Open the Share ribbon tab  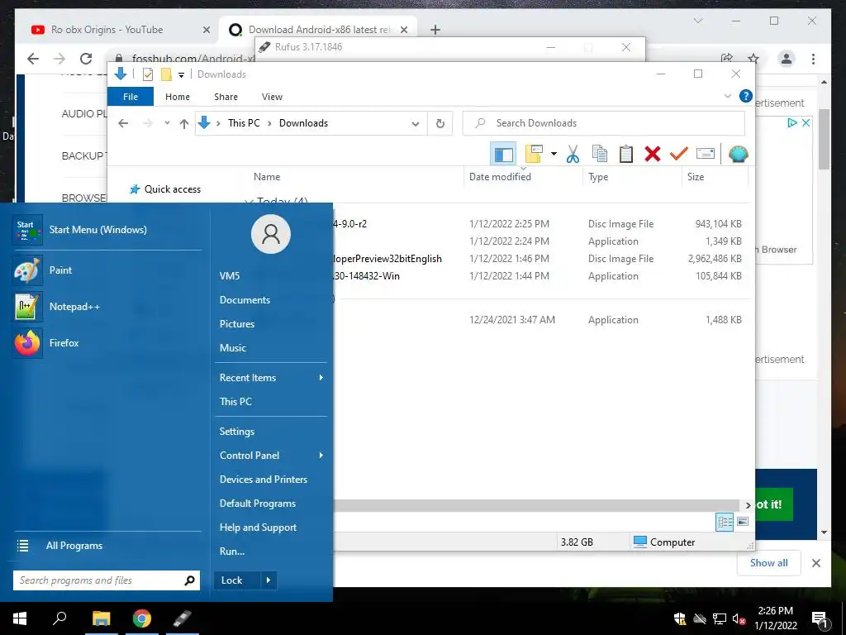226,97
